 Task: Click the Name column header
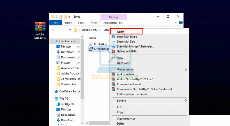(x=92, y=38)
